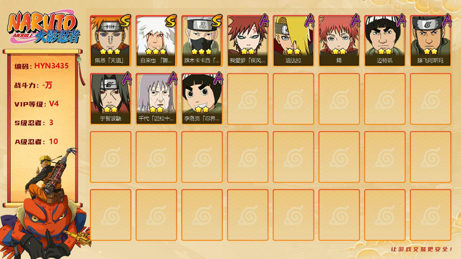Screen dimensions: 461x259
Task: Click the A级忍者 count entry
Action: click(x=36, y=141)
